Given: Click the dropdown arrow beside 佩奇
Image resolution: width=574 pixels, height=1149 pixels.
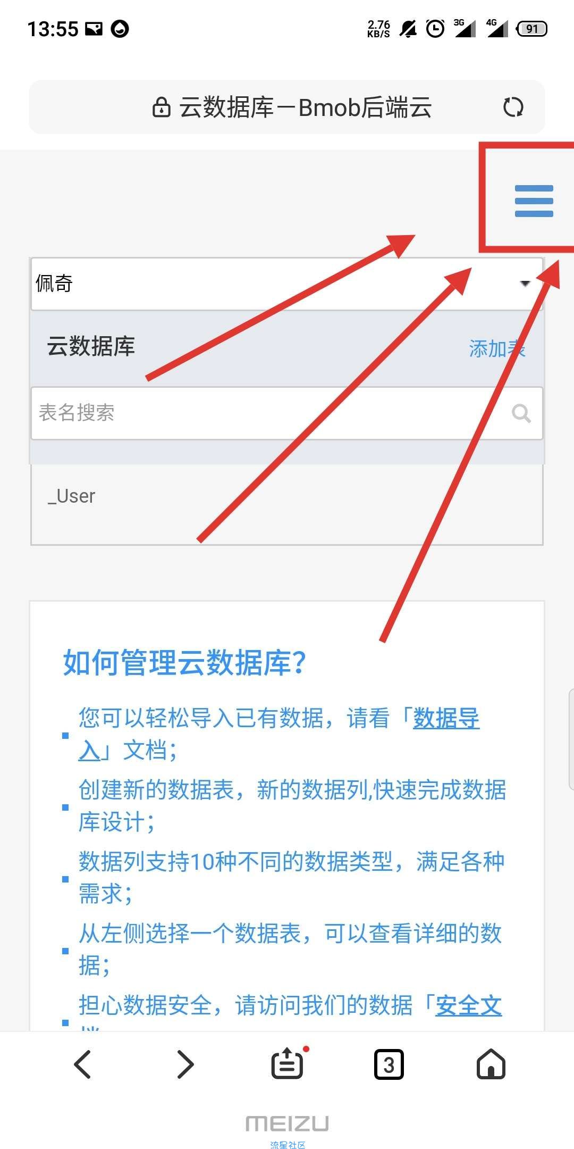Looking at the screenshot, I should point(525,284).
